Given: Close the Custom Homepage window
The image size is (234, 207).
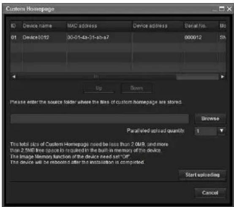Looking at the screenshot, I should click(x=229, y=9).
